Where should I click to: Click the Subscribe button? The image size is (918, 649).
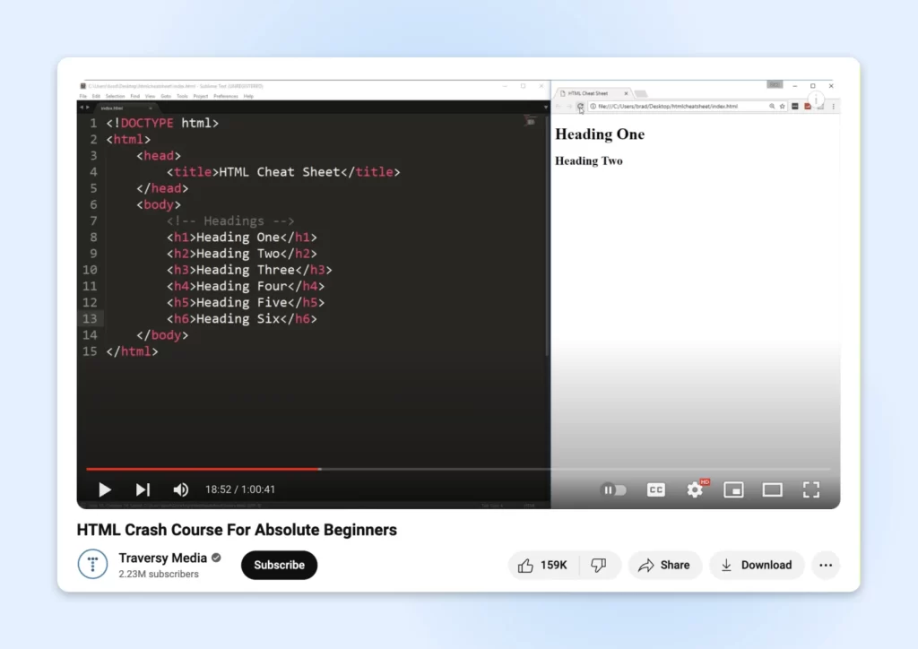tap(280, 565)
